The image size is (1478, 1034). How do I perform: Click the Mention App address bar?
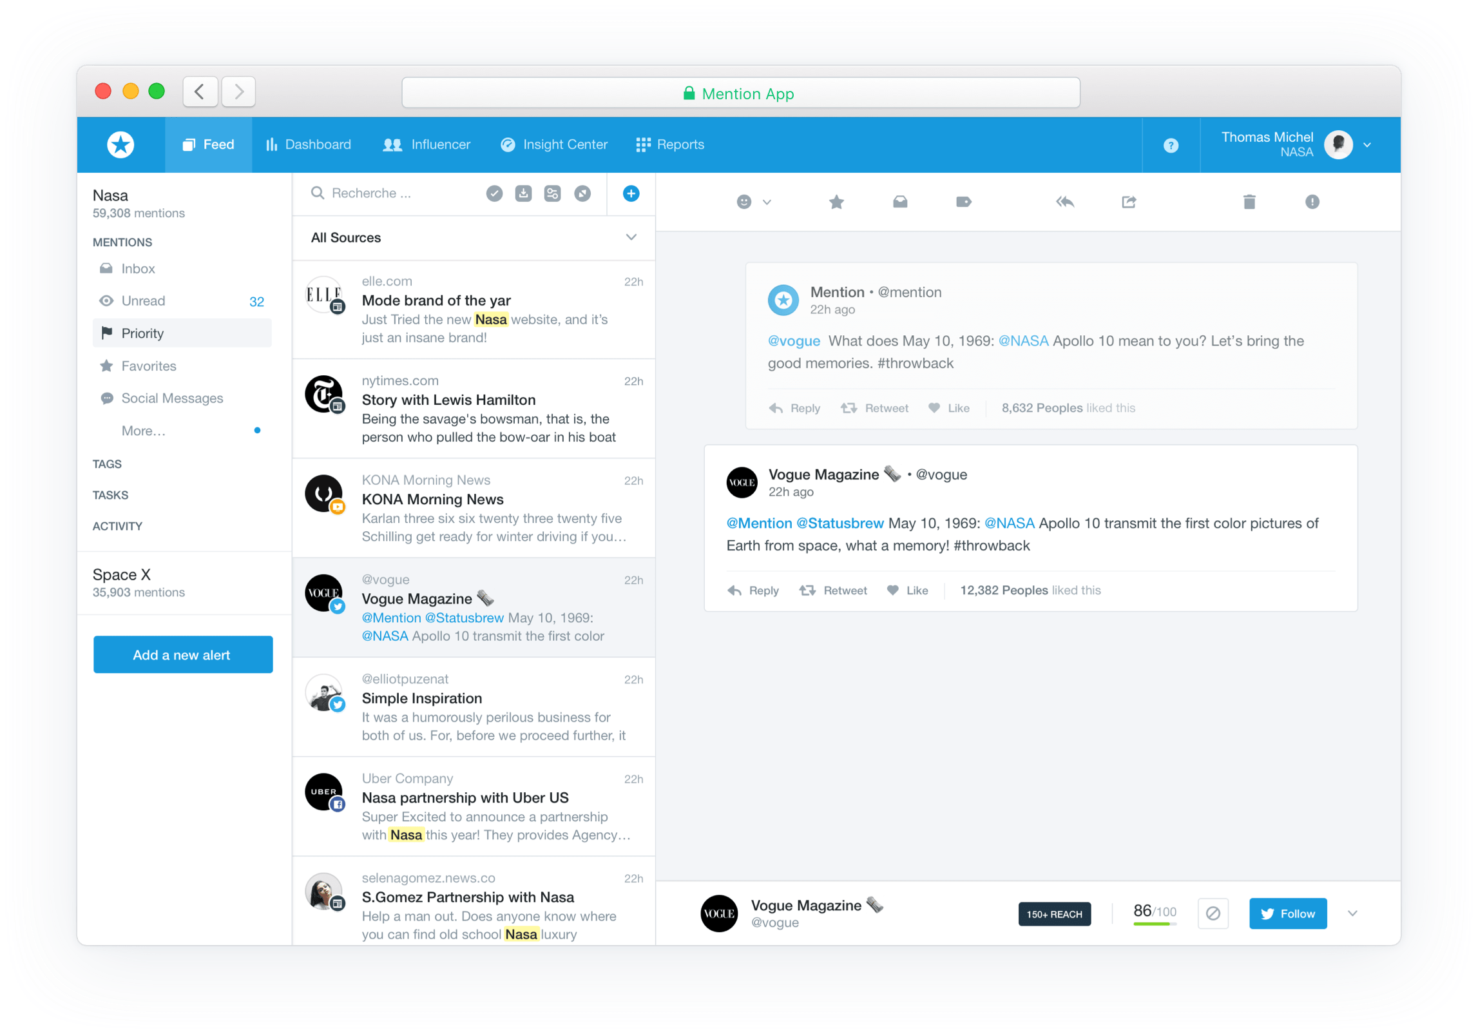point(740,93)
